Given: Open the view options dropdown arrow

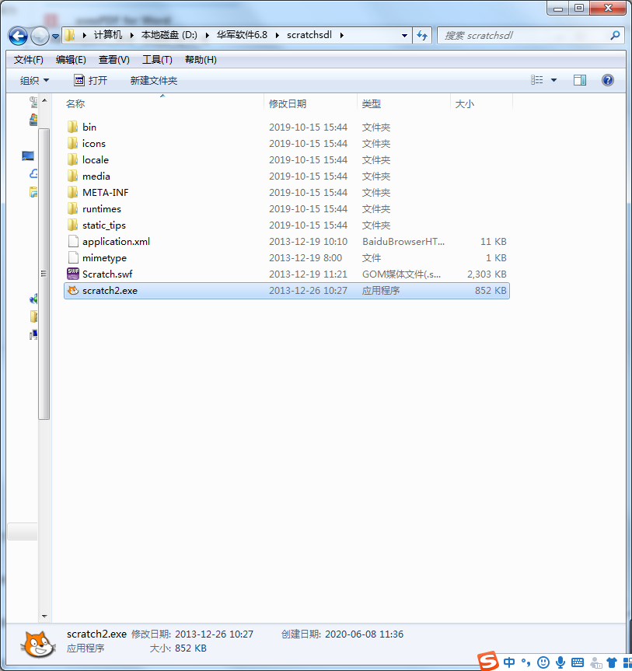Looking at the screenshot, I should [553, 80].
